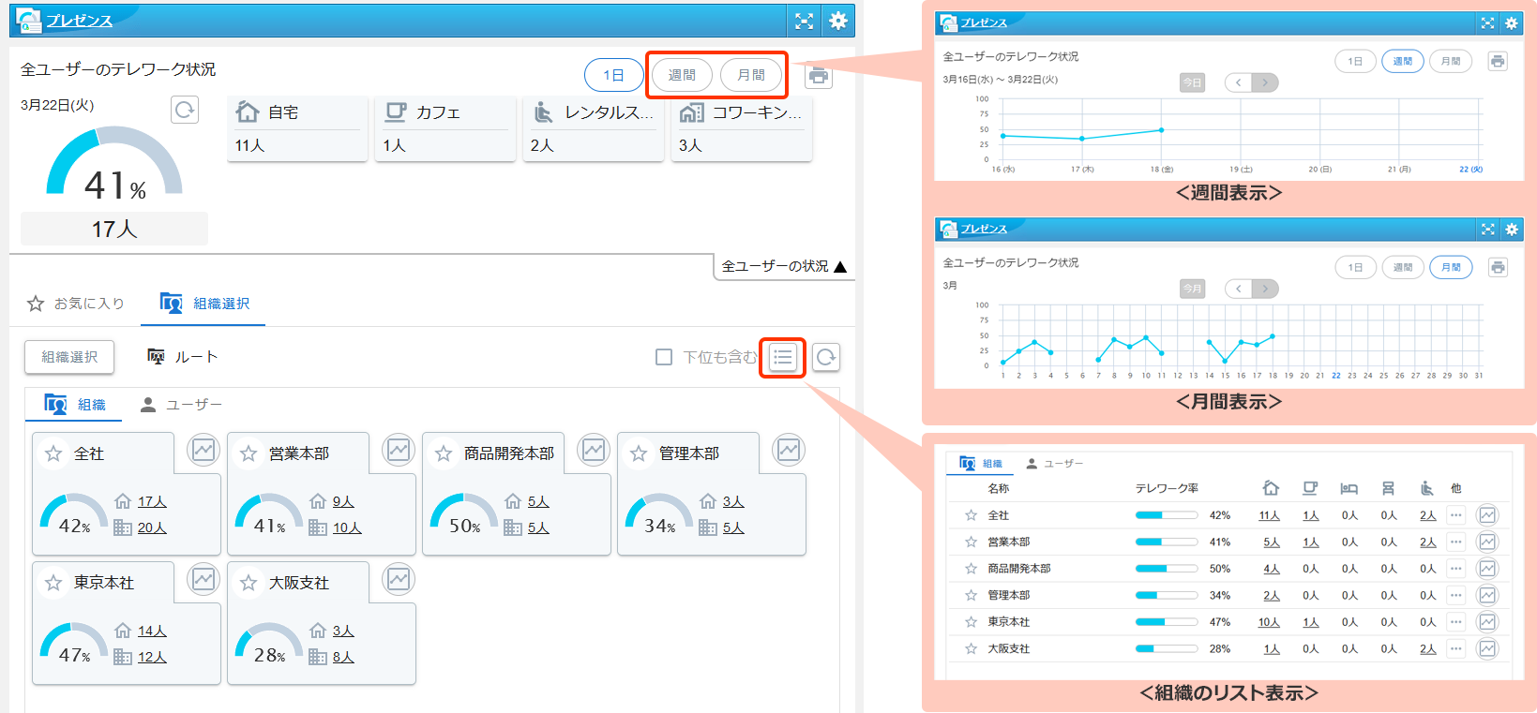Toggle favorite star on 管理本部 card
Viewport: 1537px width, 713px height.
pos(639,453)
